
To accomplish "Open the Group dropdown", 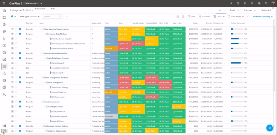I will click(x=219, y=16).
